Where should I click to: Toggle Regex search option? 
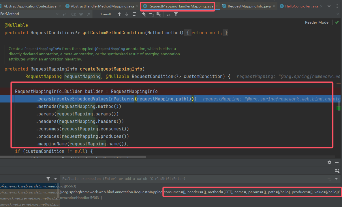pos(88,14)
